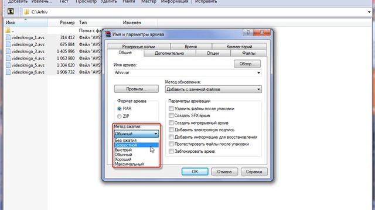The height and width of the screenshot is (210, 375).
Task: Choose 'Быстрый' compression option
Action: [x=136, y=150]
